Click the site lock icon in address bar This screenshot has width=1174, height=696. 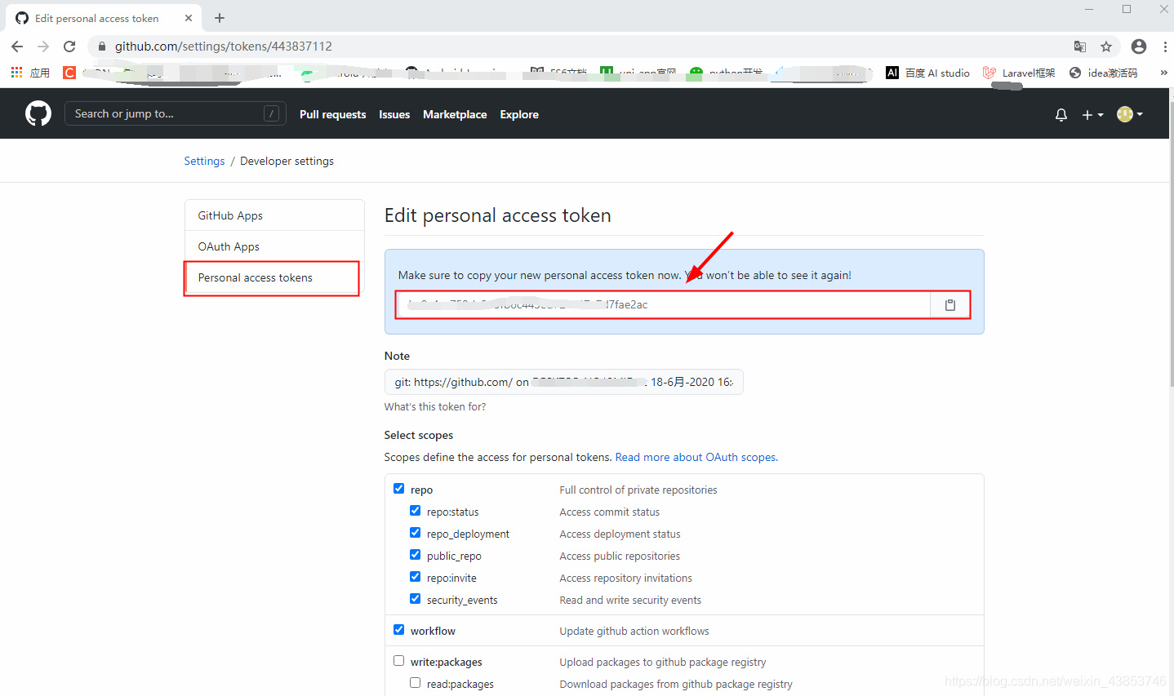click(102, 47)
